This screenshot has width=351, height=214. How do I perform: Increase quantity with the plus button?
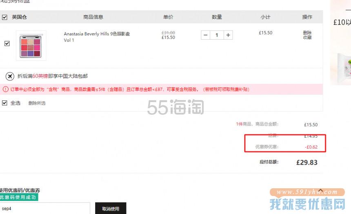coord(228,35)
